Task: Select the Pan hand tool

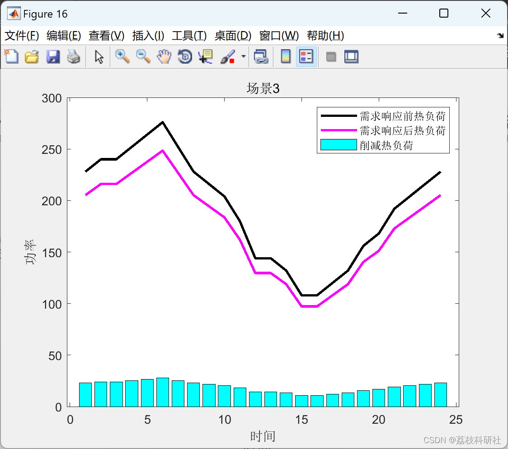Action: tap(164, 56)
